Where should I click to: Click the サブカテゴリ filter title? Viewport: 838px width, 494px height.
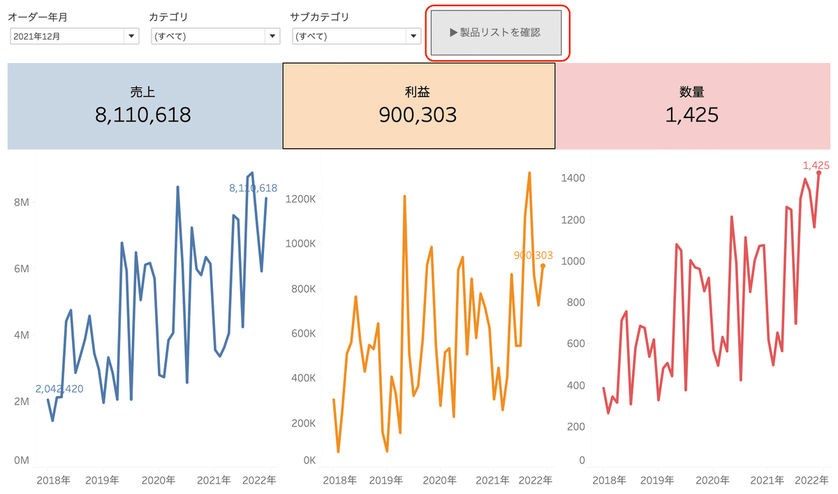click(319, 16)
